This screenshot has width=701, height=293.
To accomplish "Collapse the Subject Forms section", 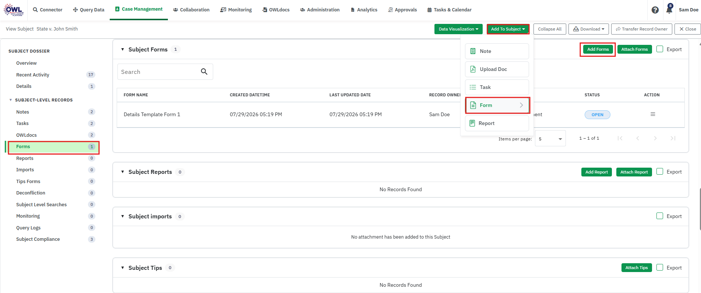I will [123, 49].
